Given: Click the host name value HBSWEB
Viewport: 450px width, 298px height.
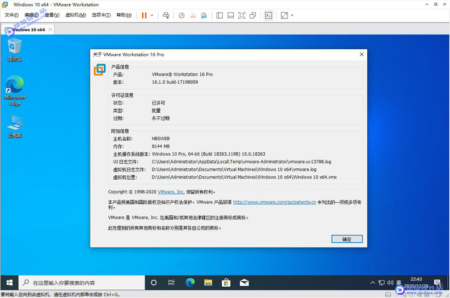Looking at the screenshot, I should click(x=161, y=139).
